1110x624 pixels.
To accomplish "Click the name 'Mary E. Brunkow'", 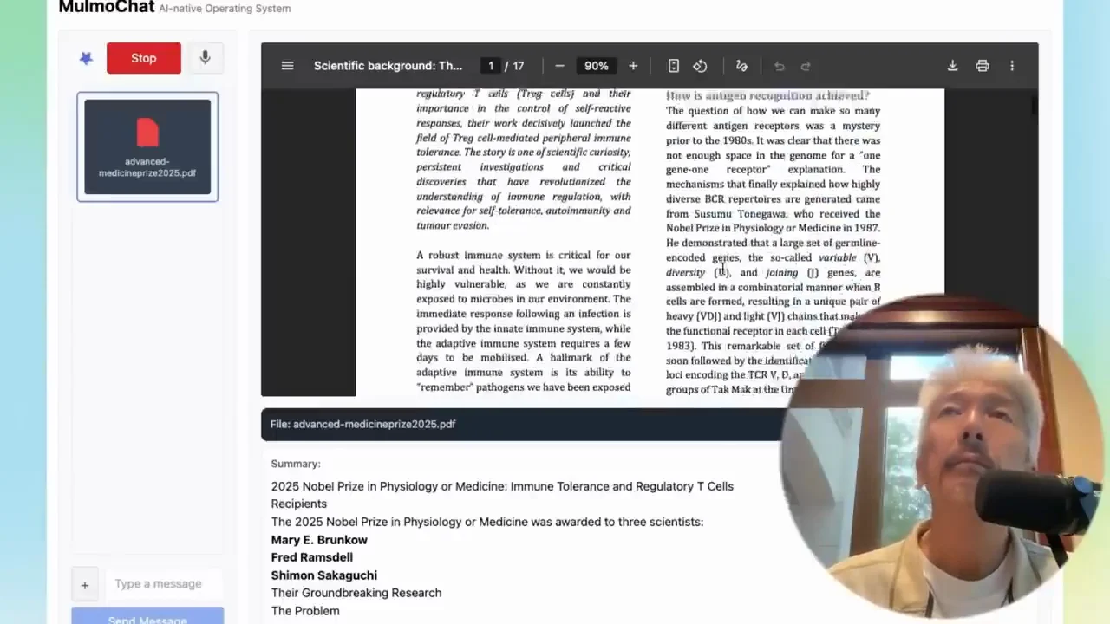I will pyautogui.click(x=319, y=540).
